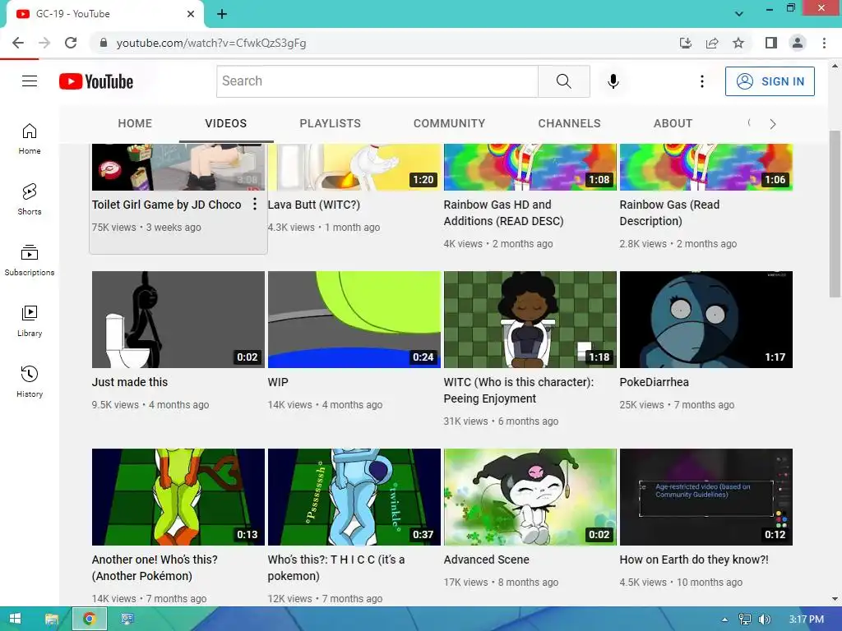Open Another one! Who's this? video title
The height and width of the screenshot is (631, 842).
pos(155,568)
